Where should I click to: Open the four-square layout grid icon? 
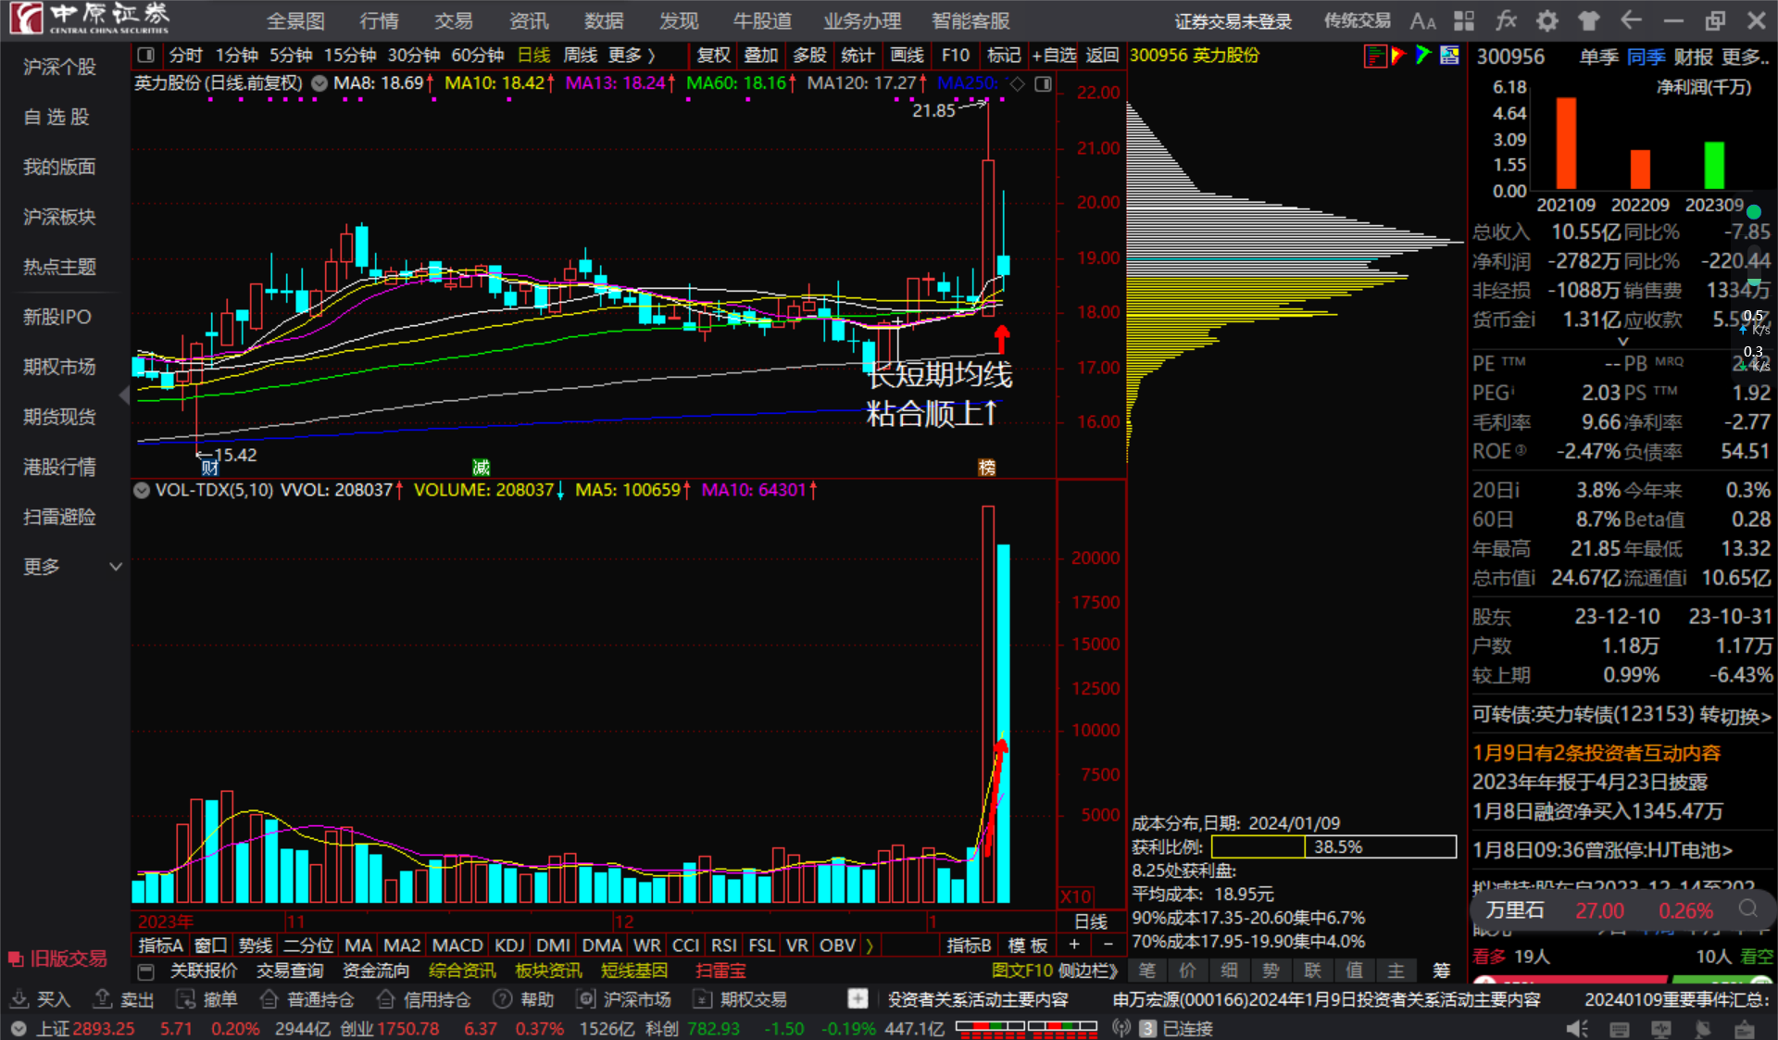click(1464, 20)
